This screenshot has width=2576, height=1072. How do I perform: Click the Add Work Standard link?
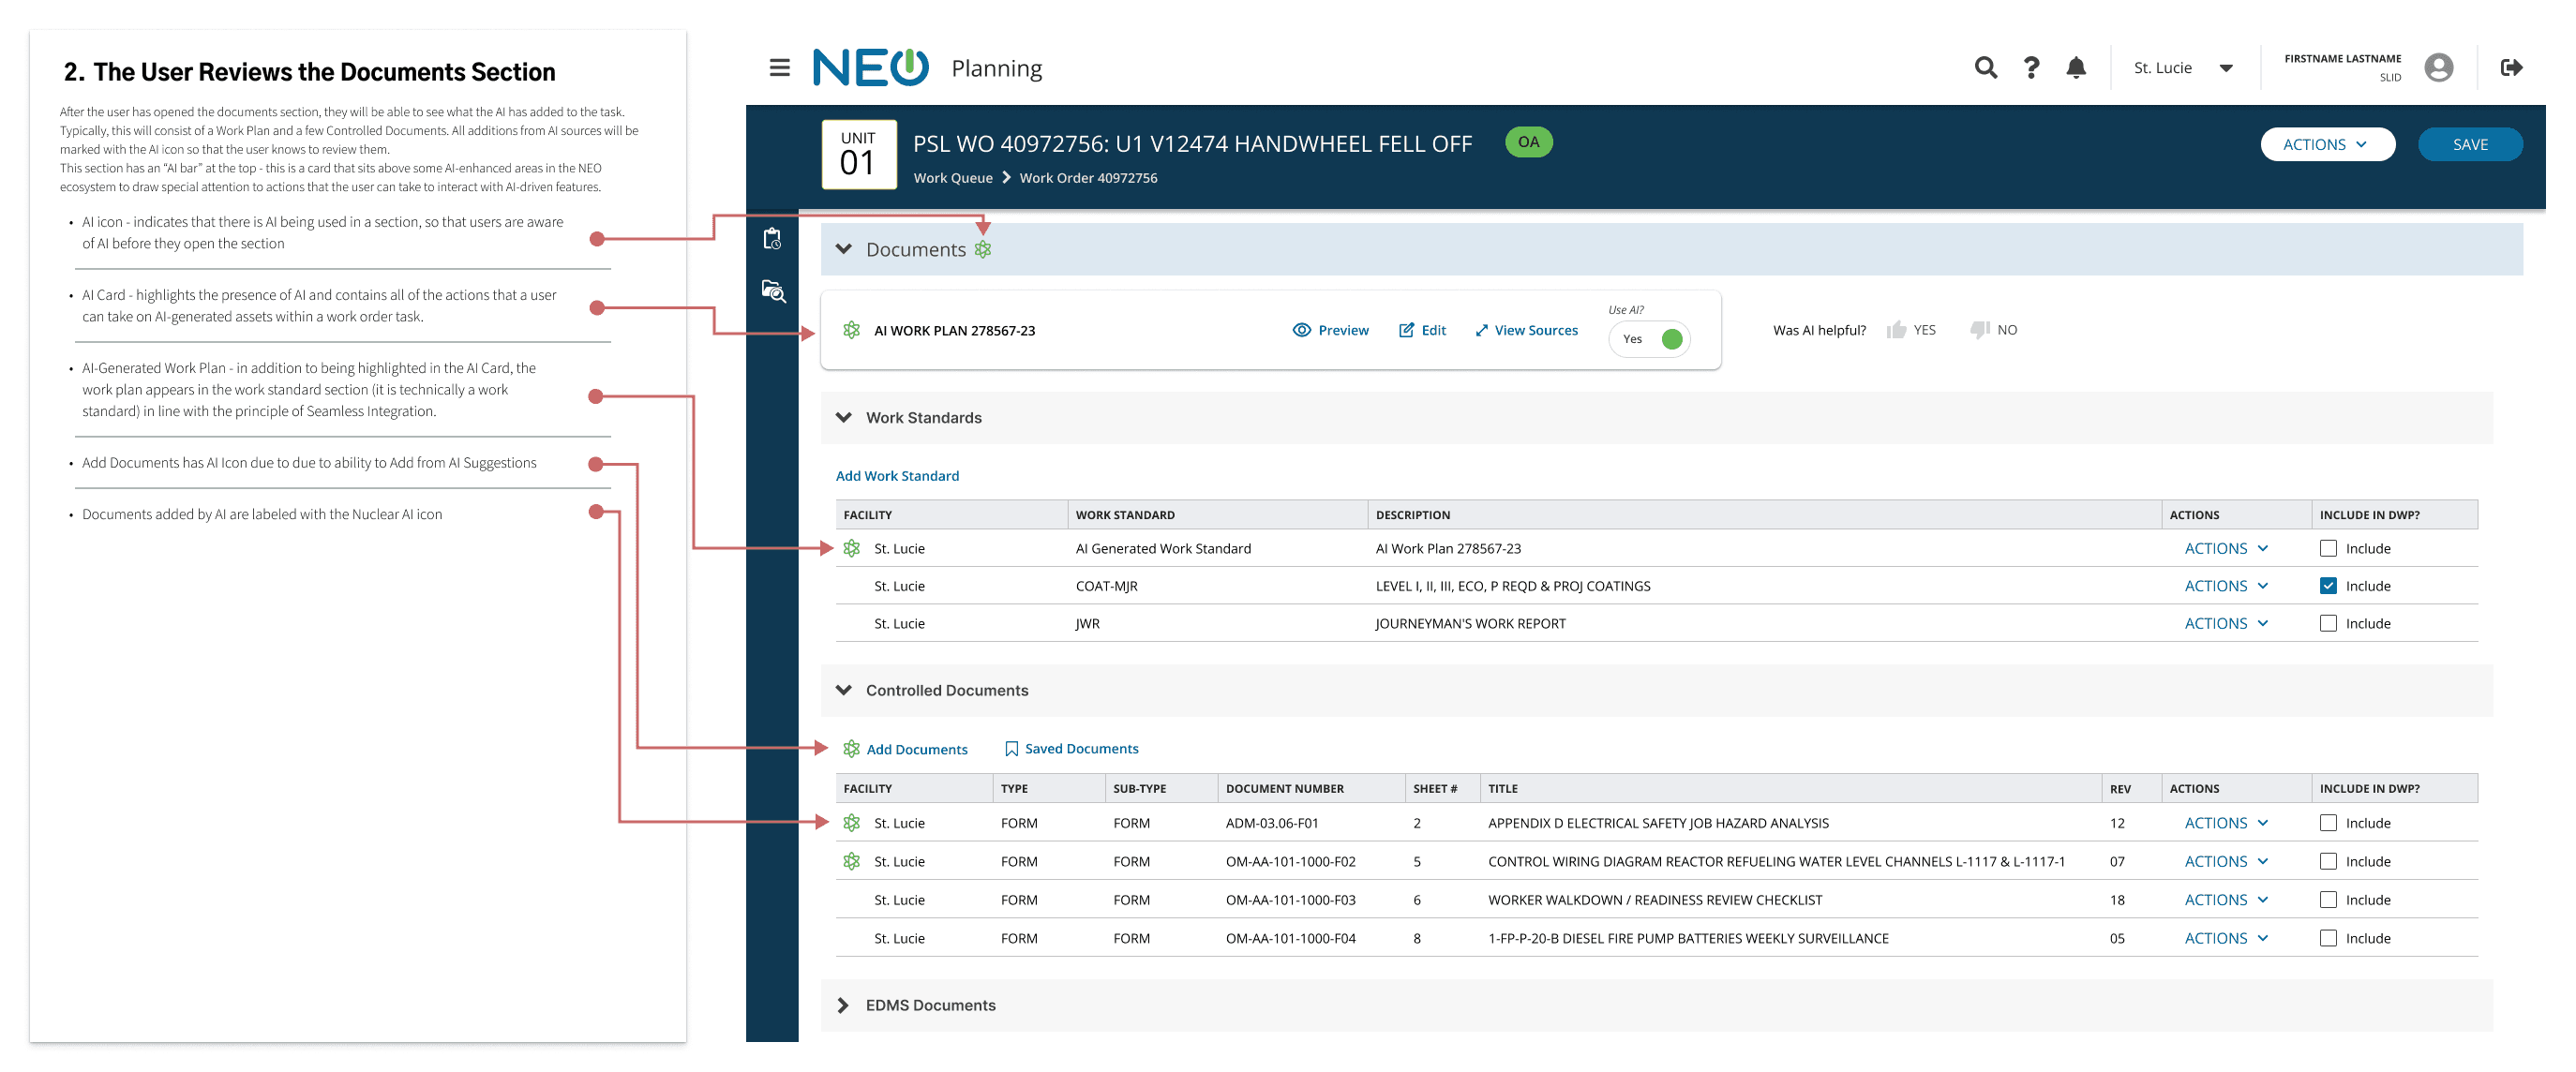897,476
